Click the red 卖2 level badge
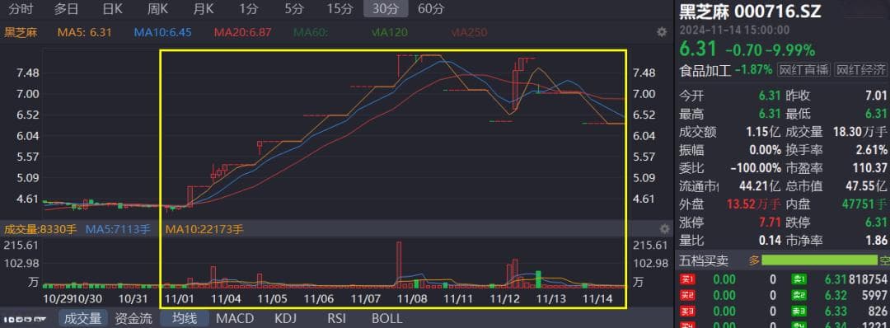 [688, 296]
